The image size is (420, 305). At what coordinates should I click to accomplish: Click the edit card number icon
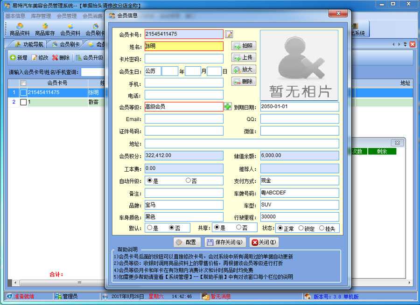click(229, 34)
